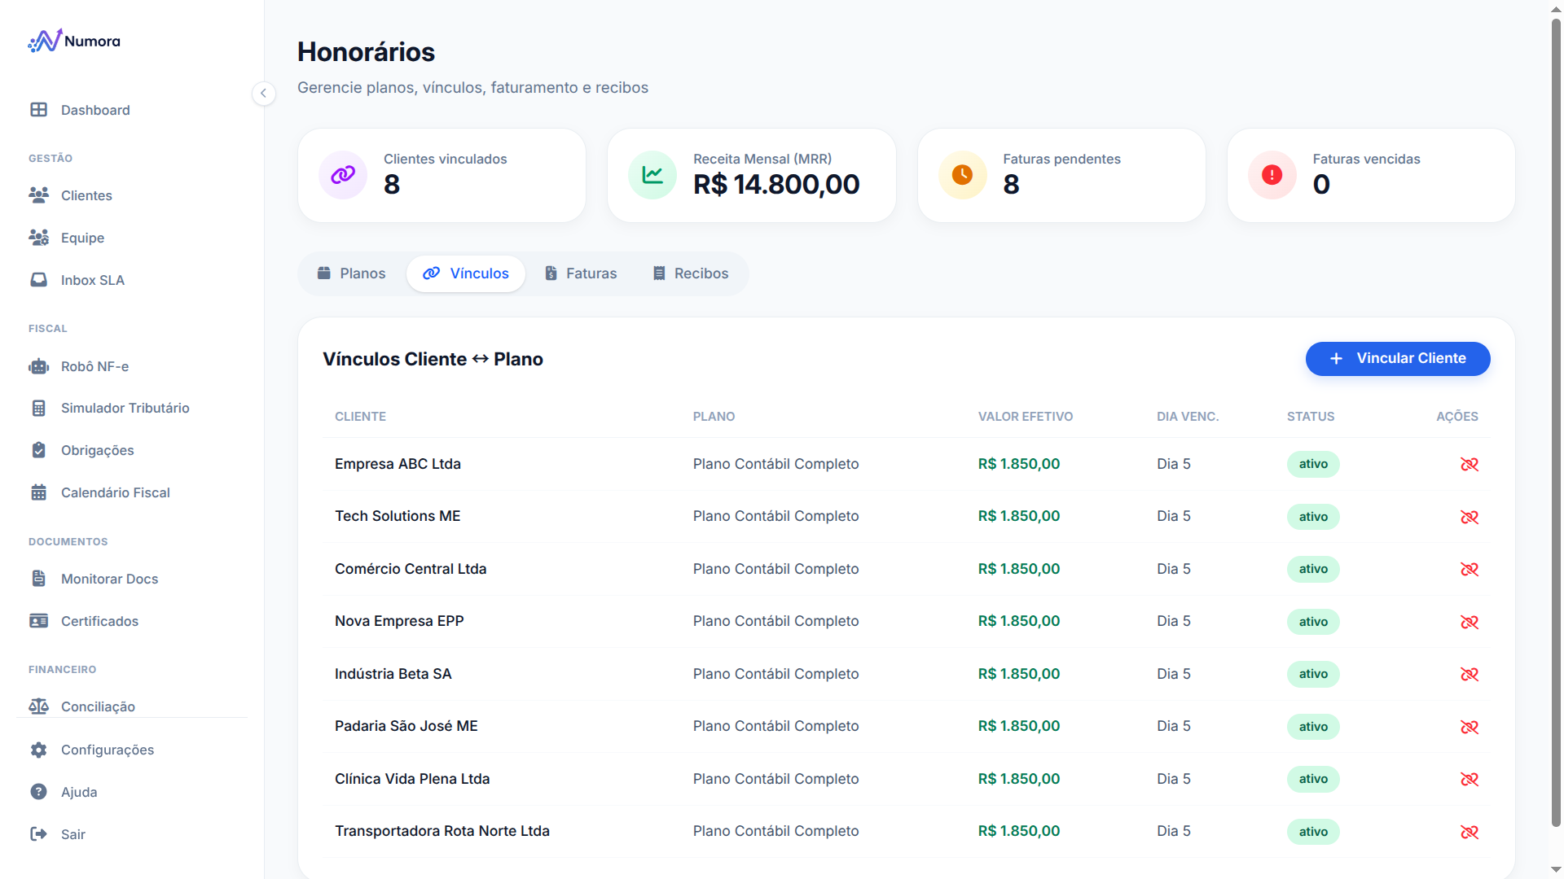Collapse the sidebar with the chevron button
Screen dimensions: 1564x879
(263, 94)
